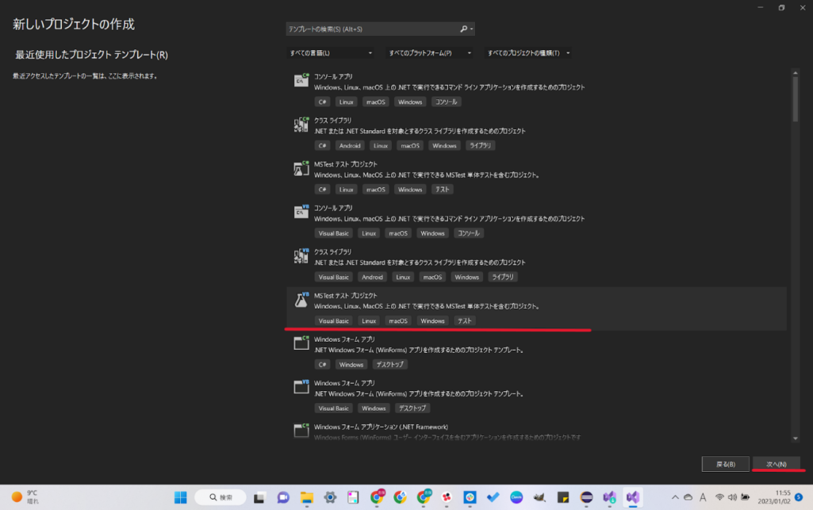This screenshot has width=813, height=510.
Task: Select the C# コンソール アプリ template icon
Action: (301, 80)
